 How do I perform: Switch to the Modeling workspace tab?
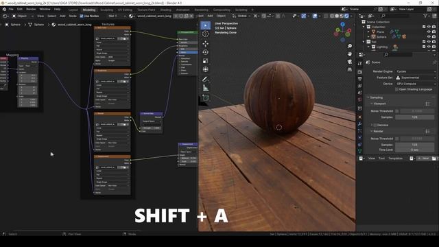(89, 10)
